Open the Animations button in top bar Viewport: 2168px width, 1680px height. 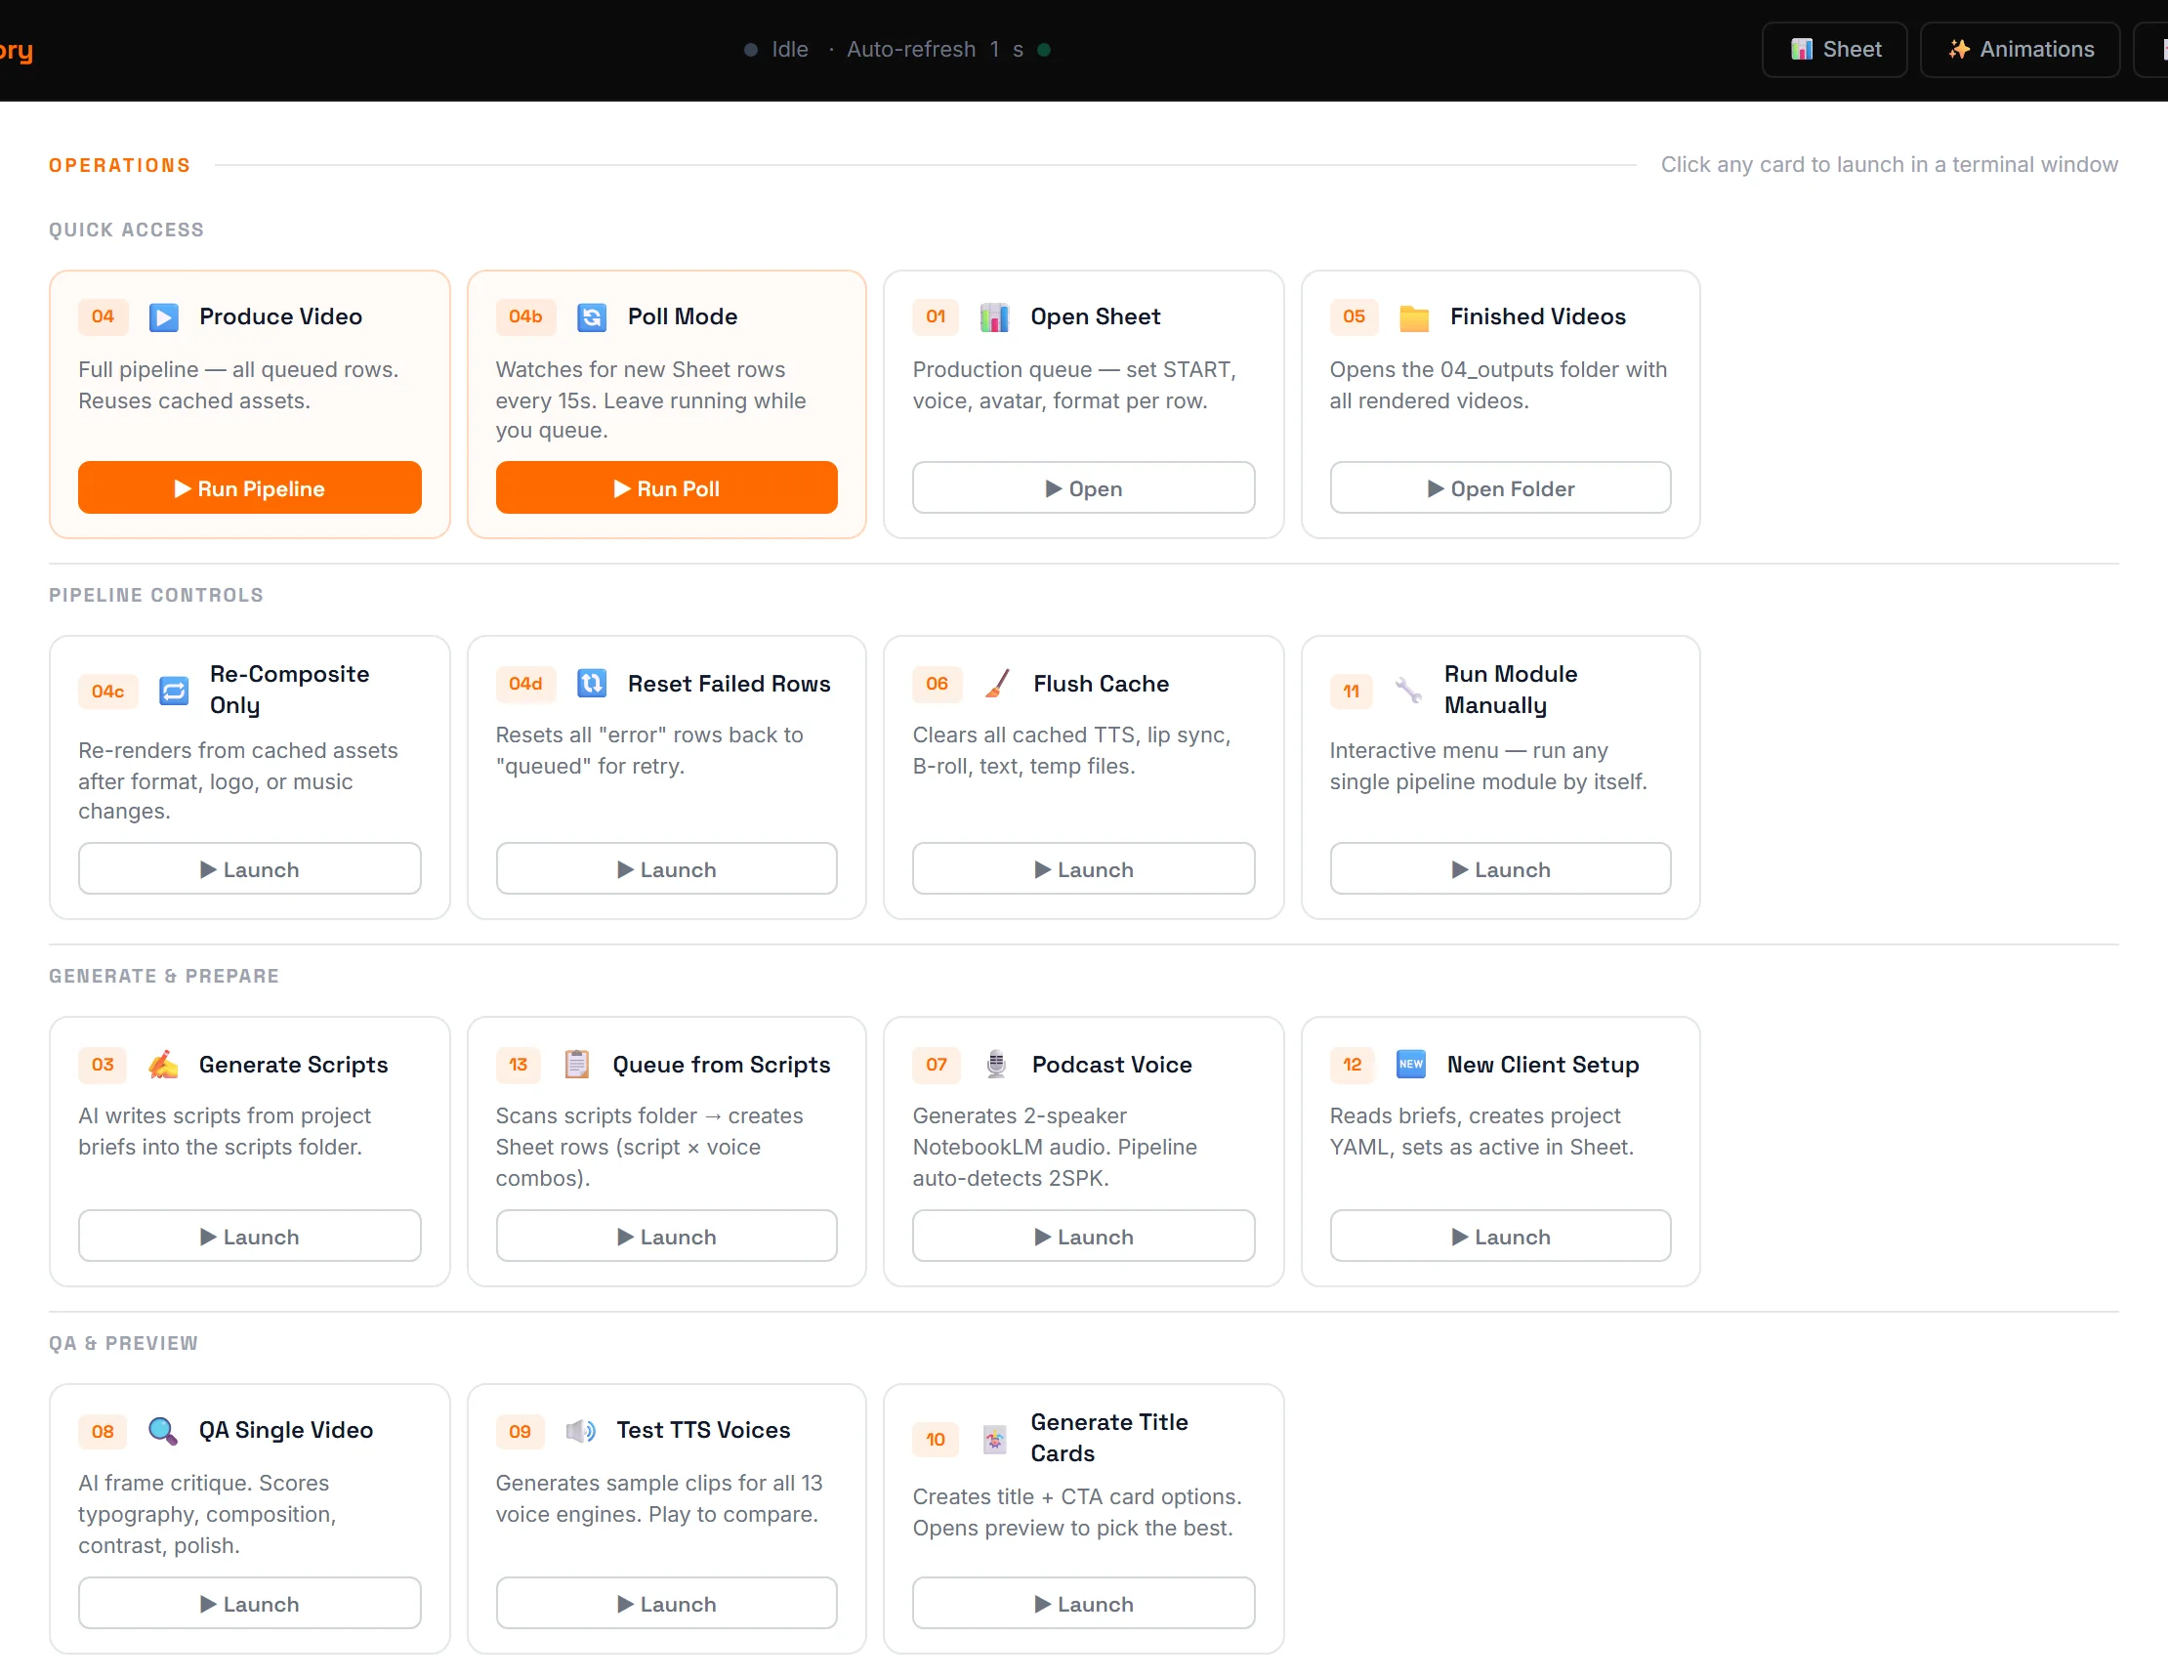coord(2021,50)
